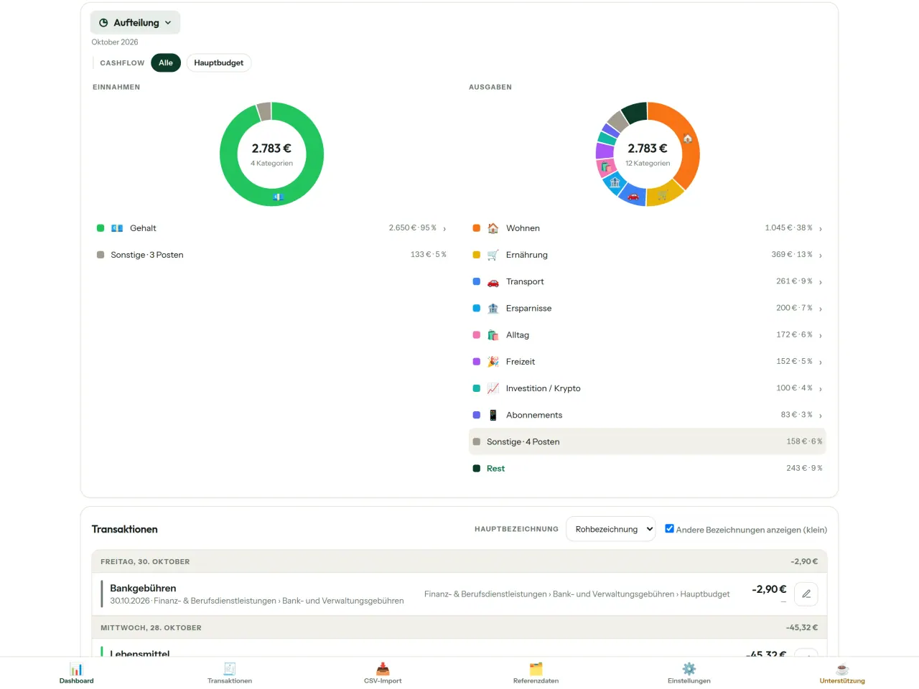Open the Aufteilung view dropdown
Screen dimensions: 919x689
coord(135,23)
